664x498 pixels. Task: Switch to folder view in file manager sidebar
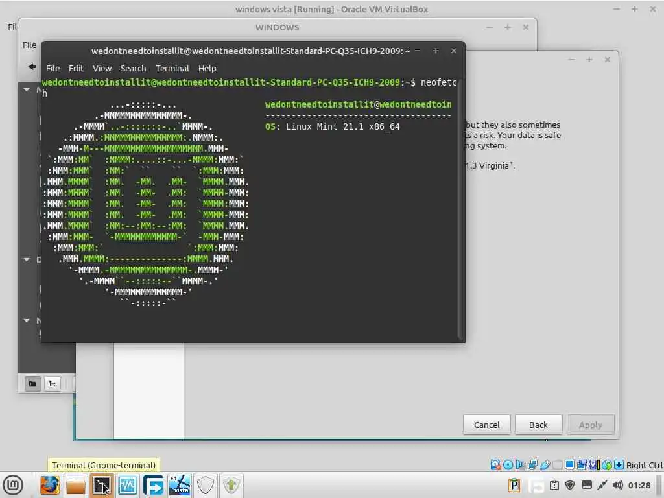pos(32,384)
